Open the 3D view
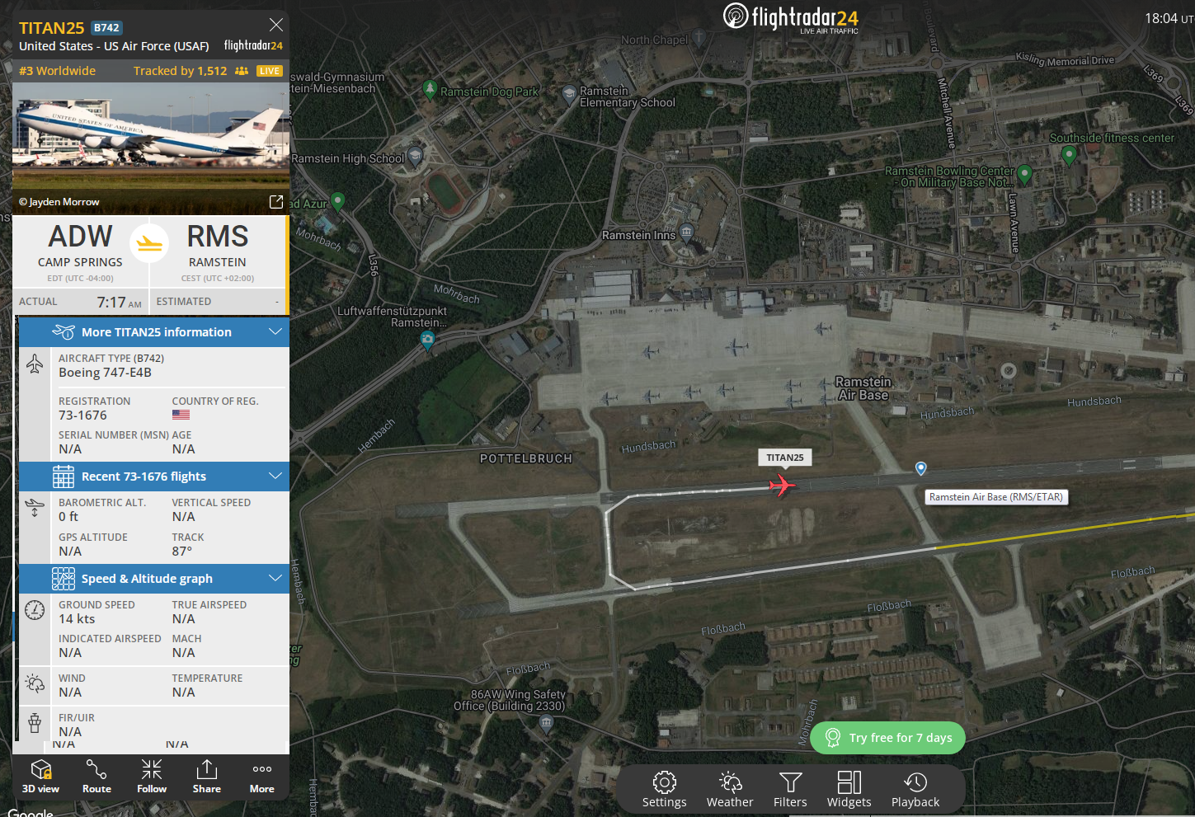Viewport: 1195px width, 817px height. coord(40,777)
